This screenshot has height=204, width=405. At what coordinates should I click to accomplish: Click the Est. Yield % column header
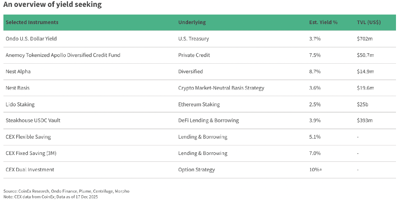pos(323,22)
